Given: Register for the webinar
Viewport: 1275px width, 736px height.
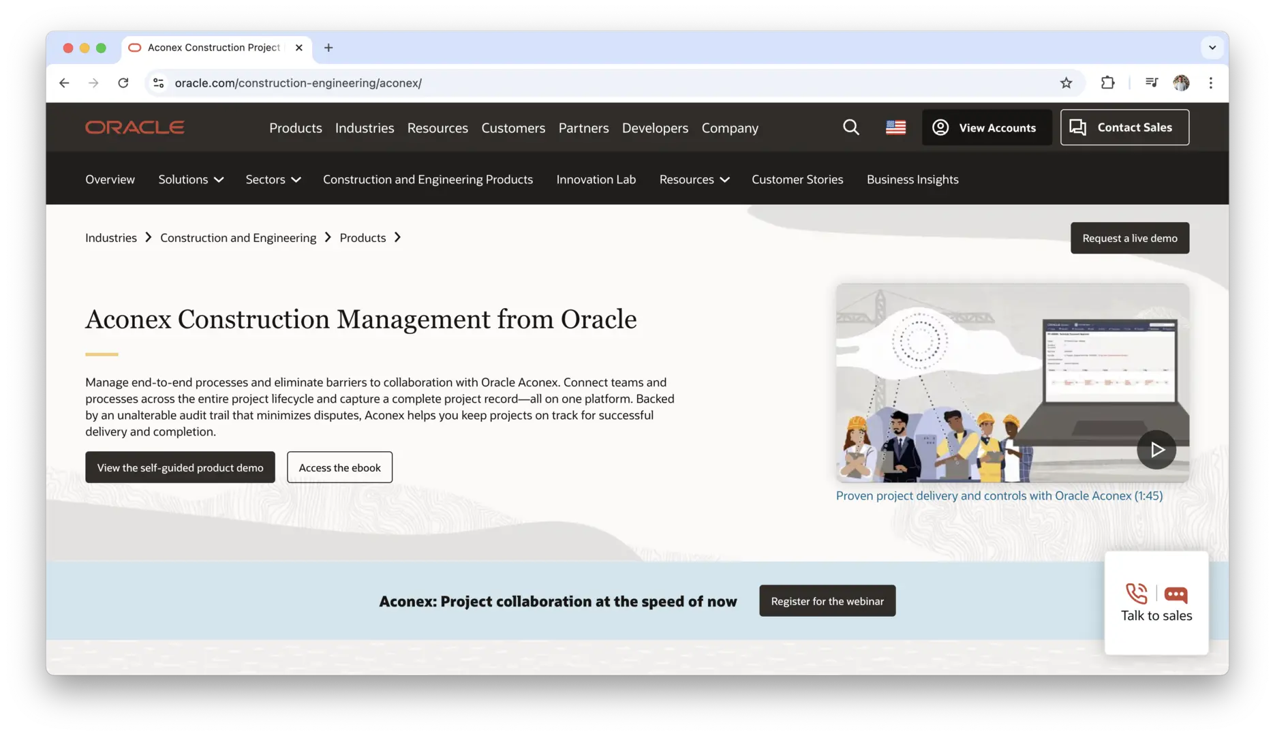Looking at the screenshot, I should coord(827,601).
